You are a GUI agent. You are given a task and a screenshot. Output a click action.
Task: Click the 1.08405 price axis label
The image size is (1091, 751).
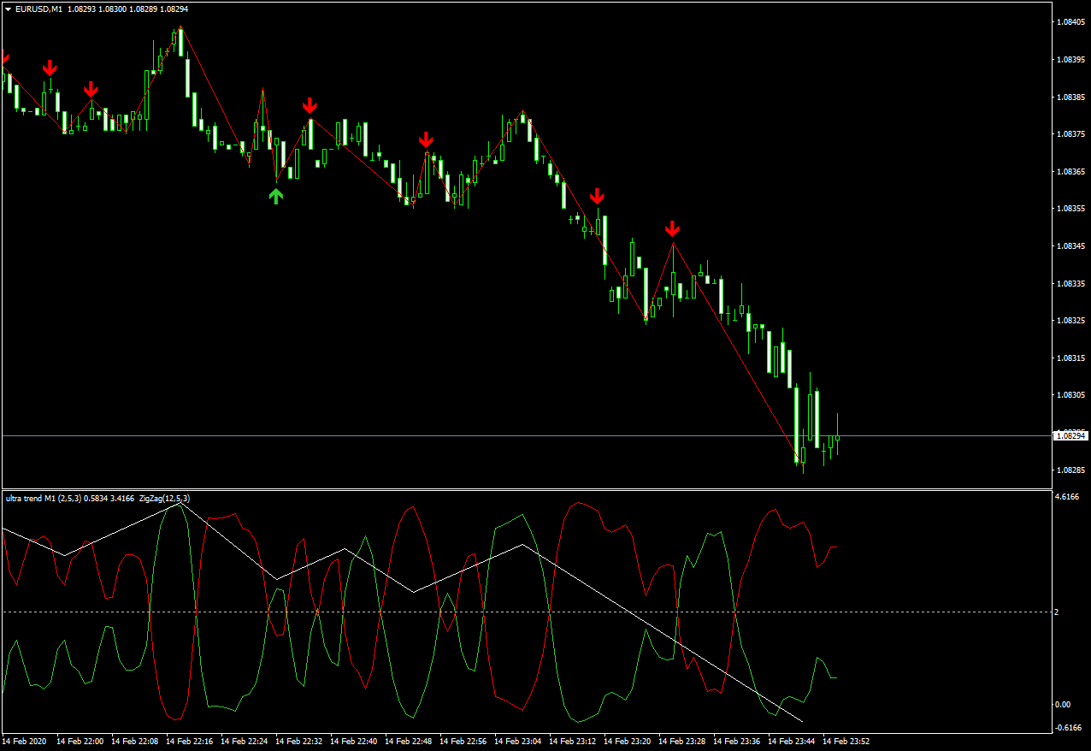coord(1070,23)
